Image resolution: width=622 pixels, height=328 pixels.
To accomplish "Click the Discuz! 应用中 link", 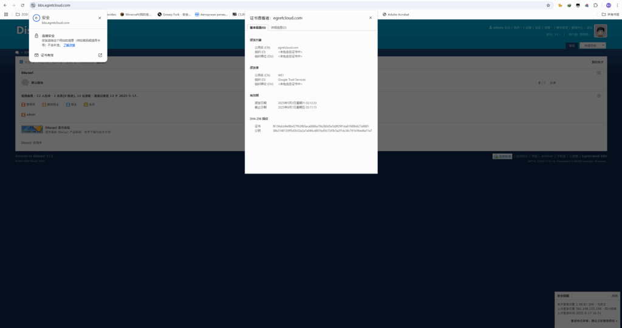I will coord(32,142).
